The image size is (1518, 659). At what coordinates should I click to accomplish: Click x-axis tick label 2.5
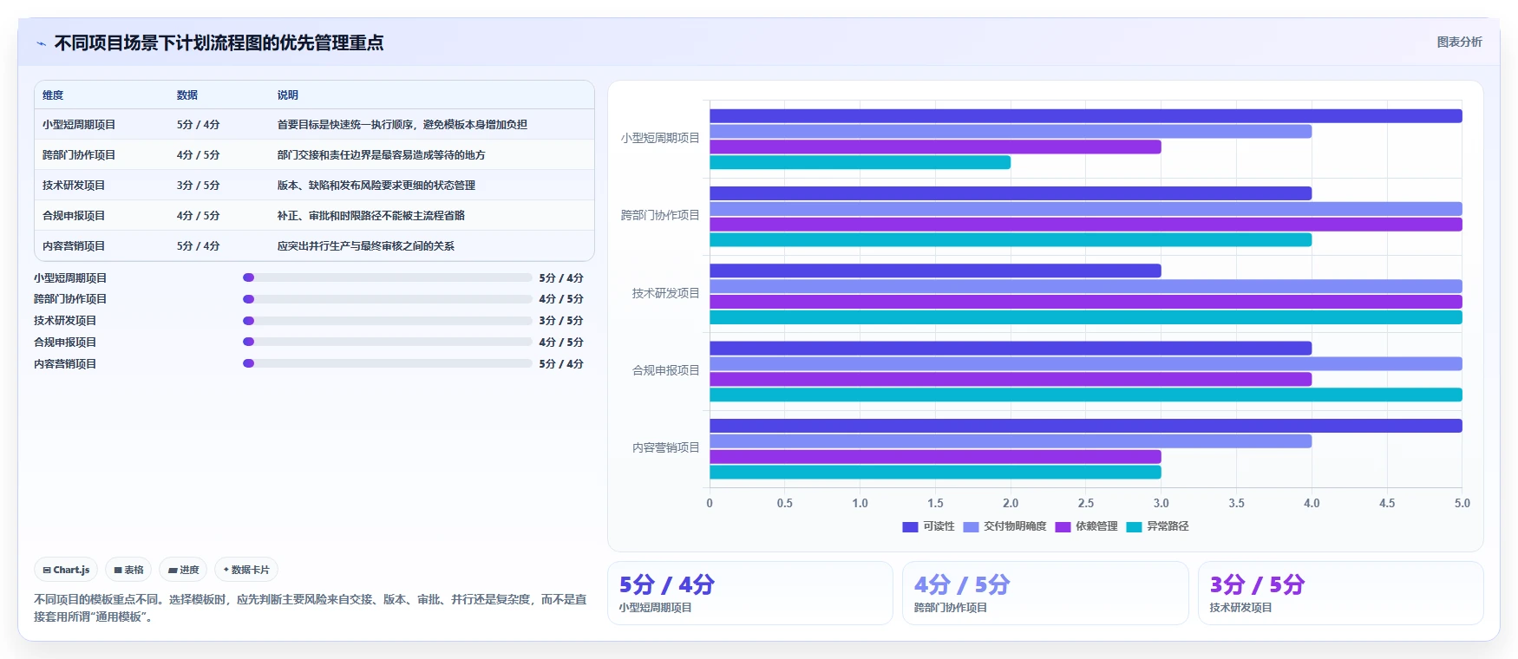tap(1086, 503)
